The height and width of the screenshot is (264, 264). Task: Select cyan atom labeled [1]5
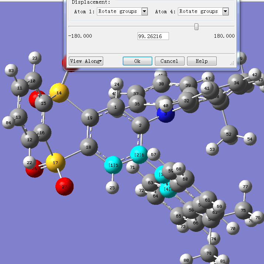(x=113, y=165)
